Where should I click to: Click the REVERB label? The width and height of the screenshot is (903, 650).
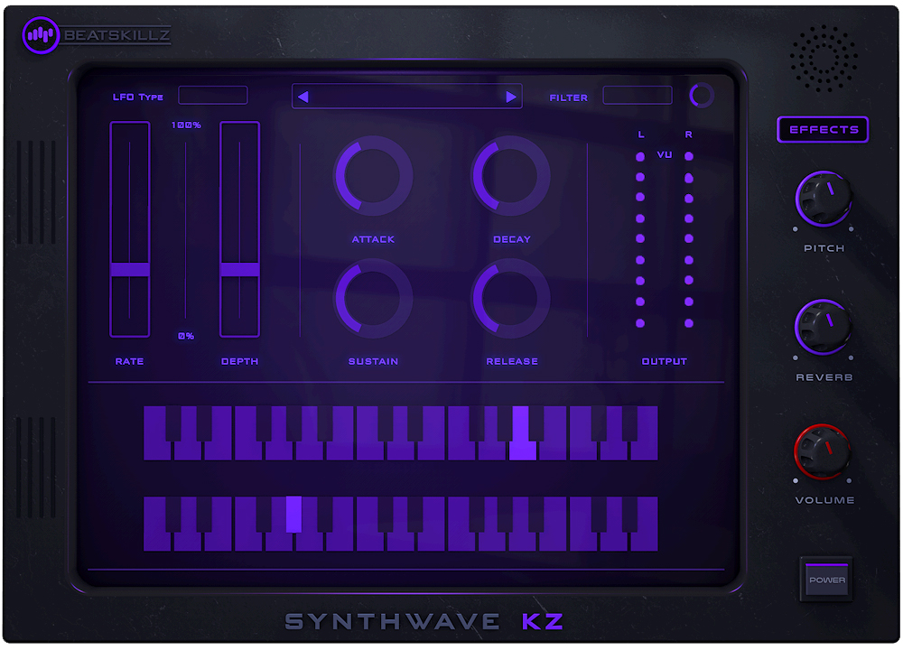(824, 377)
